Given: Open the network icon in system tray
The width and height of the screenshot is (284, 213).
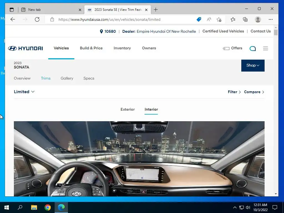Looking at the screenshot, I should [x=242, y=207].
